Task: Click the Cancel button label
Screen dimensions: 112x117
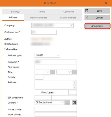Action: 99,18
